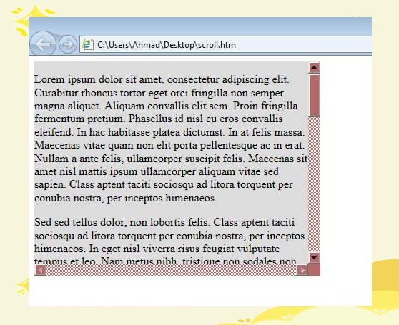Click the vertical scrollbar track below thumb

coord(314,184)
